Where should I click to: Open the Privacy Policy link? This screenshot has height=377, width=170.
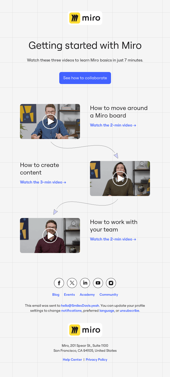coord(96,359)
